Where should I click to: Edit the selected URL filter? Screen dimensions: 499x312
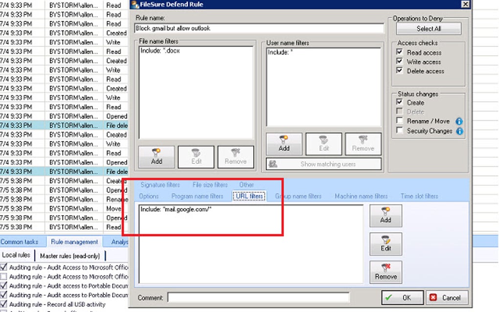click(386, 244)
